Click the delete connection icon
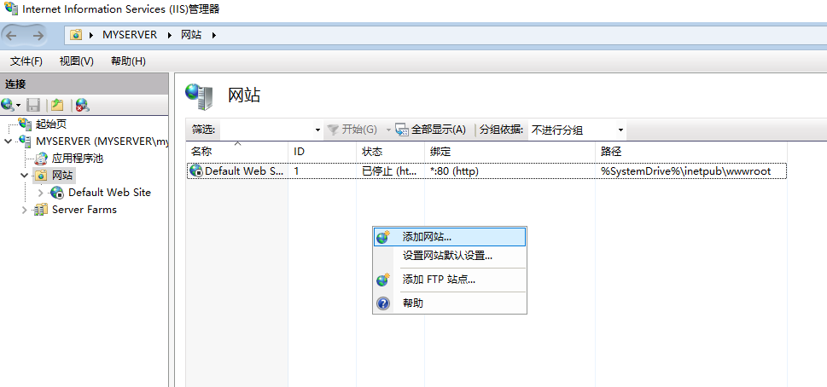Viewport: 827px width, 387px height. pos(82,105)
